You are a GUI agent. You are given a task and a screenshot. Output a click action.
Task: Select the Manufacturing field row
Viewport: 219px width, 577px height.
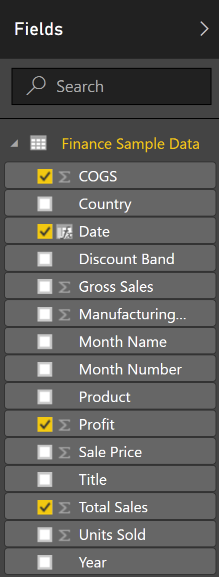[x=110, y=314]
